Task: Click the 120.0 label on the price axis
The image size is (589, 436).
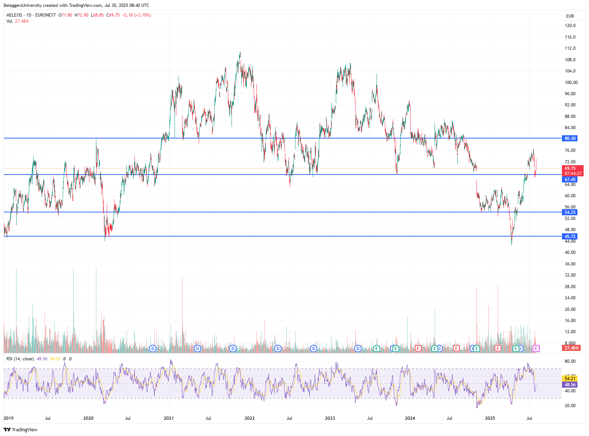Action: coord(570,26)
